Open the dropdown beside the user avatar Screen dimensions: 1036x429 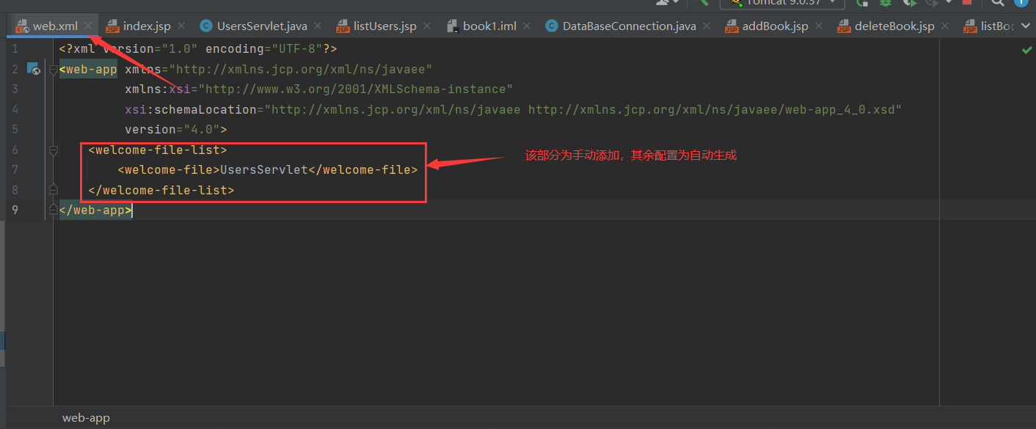coord(676,4)
